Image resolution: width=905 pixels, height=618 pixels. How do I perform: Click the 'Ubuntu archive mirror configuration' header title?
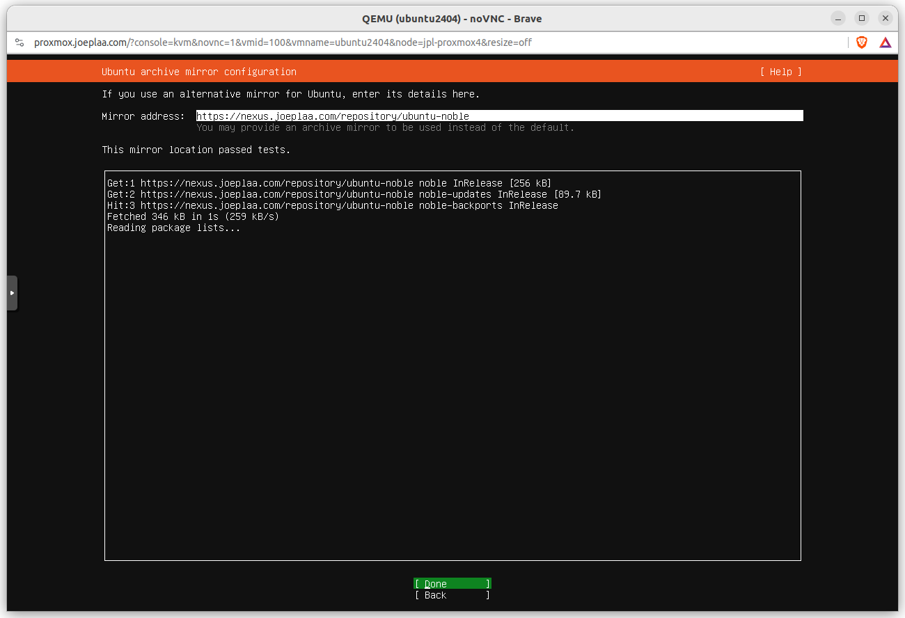pyautogui.click(x=199, y=72)
